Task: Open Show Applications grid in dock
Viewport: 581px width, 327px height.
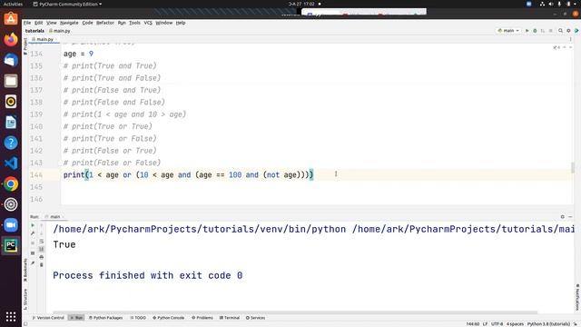Action: 11,317
